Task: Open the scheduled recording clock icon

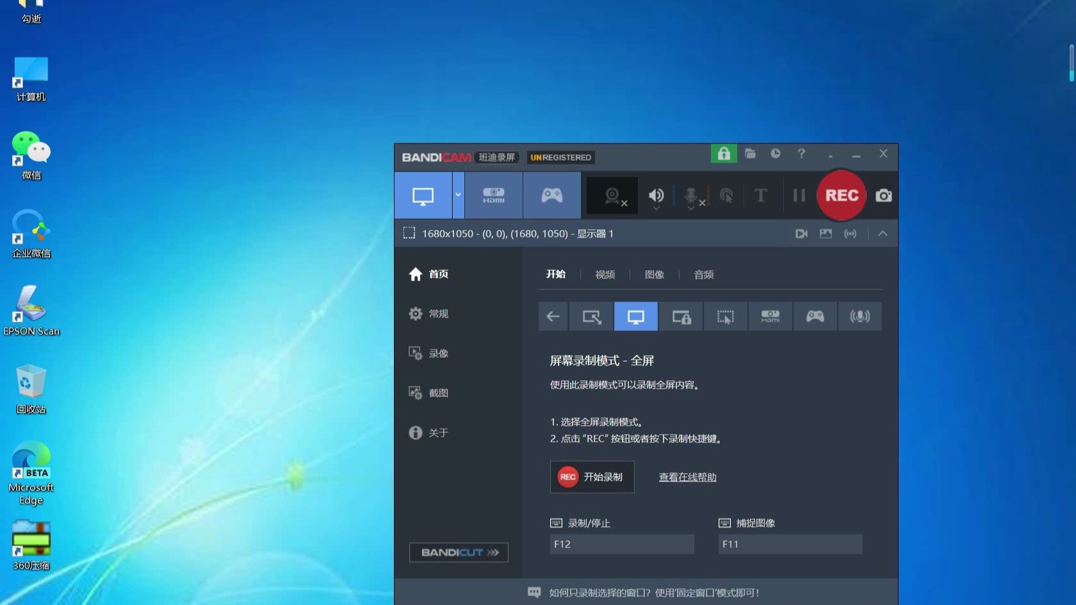Action: 776,154
